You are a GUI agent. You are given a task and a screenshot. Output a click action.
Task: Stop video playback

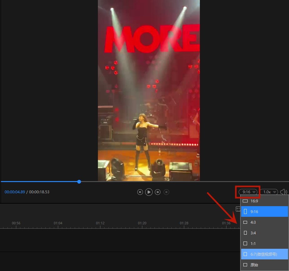point(166,192)
